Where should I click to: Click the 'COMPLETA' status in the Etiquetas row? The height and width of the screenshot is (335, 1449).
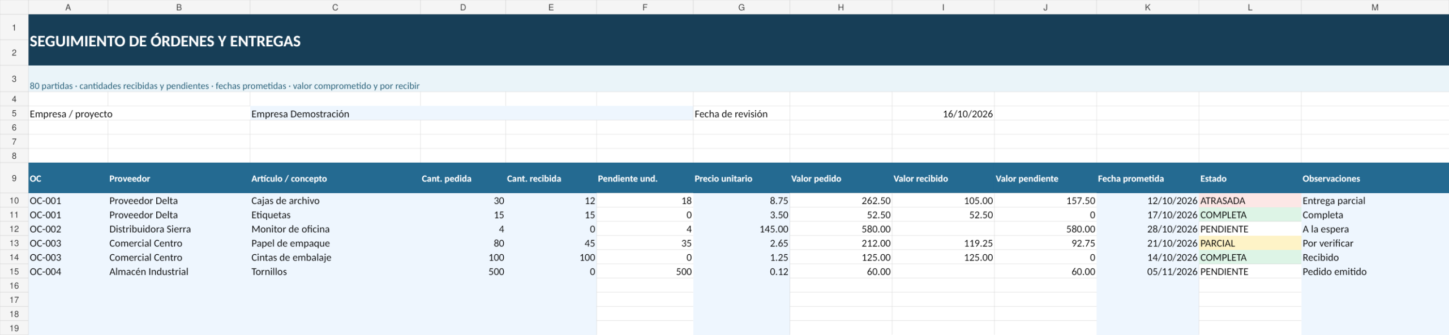coord(1250,215)
